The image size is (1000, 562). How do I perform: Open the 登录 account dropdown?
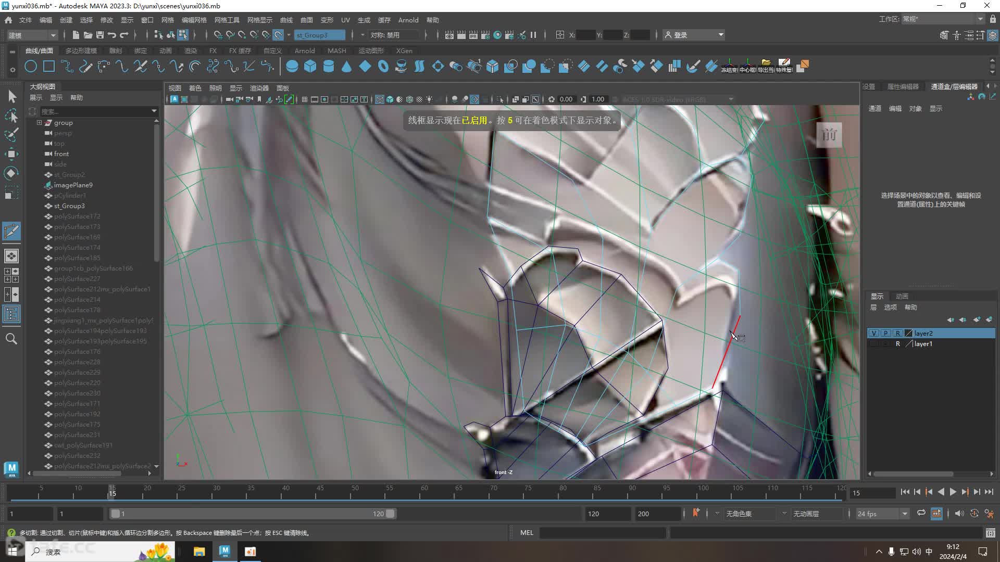coord(694,35)
